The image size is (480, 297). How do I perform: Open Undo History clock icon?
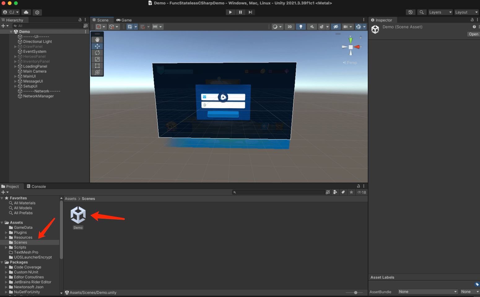coord(410,12)
